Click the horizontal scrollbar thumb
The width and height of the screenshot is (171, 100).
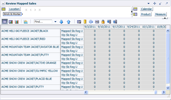click(156, 92)
